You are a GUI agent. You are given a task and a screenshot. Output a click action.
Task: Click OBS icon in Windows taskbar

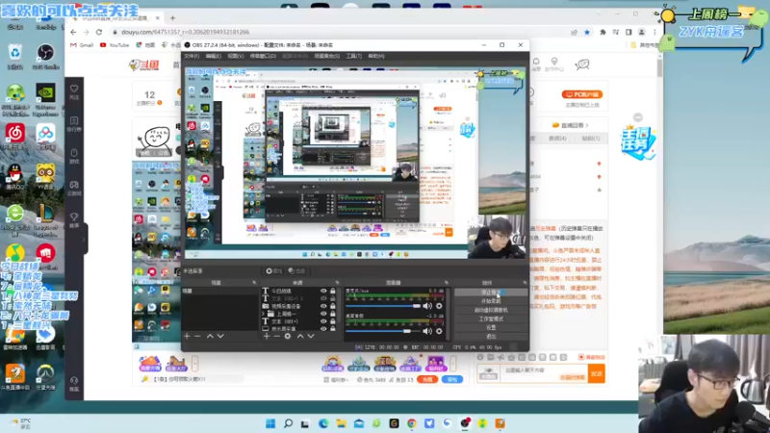coord(465,423)
